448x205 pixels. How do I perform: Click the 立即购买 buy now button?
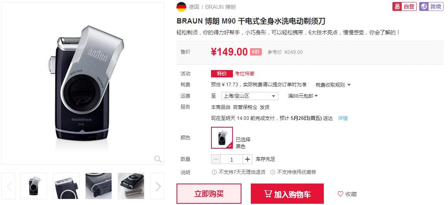(209, 194)
